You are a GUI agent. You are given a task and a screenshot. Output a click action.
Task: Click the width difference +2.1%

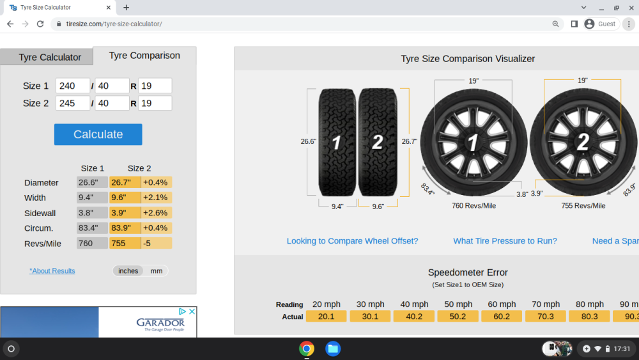pyautogui.click(x=157, y=198)
